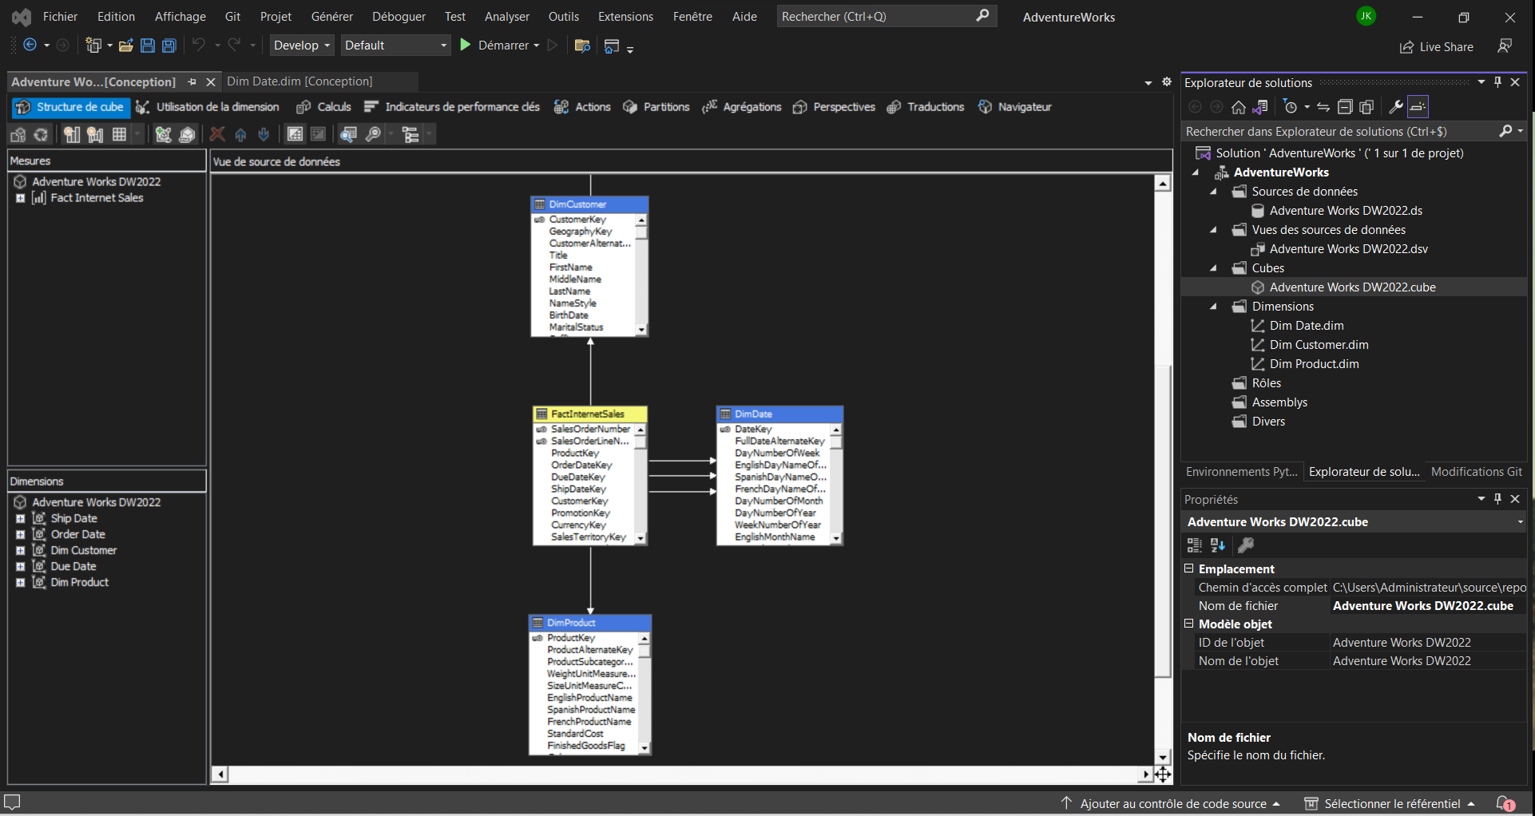Toggle Show All Files in Solution Explorer
Image resolution: width=1535 pixels, height=816 pixels.
coord(1366,107)
